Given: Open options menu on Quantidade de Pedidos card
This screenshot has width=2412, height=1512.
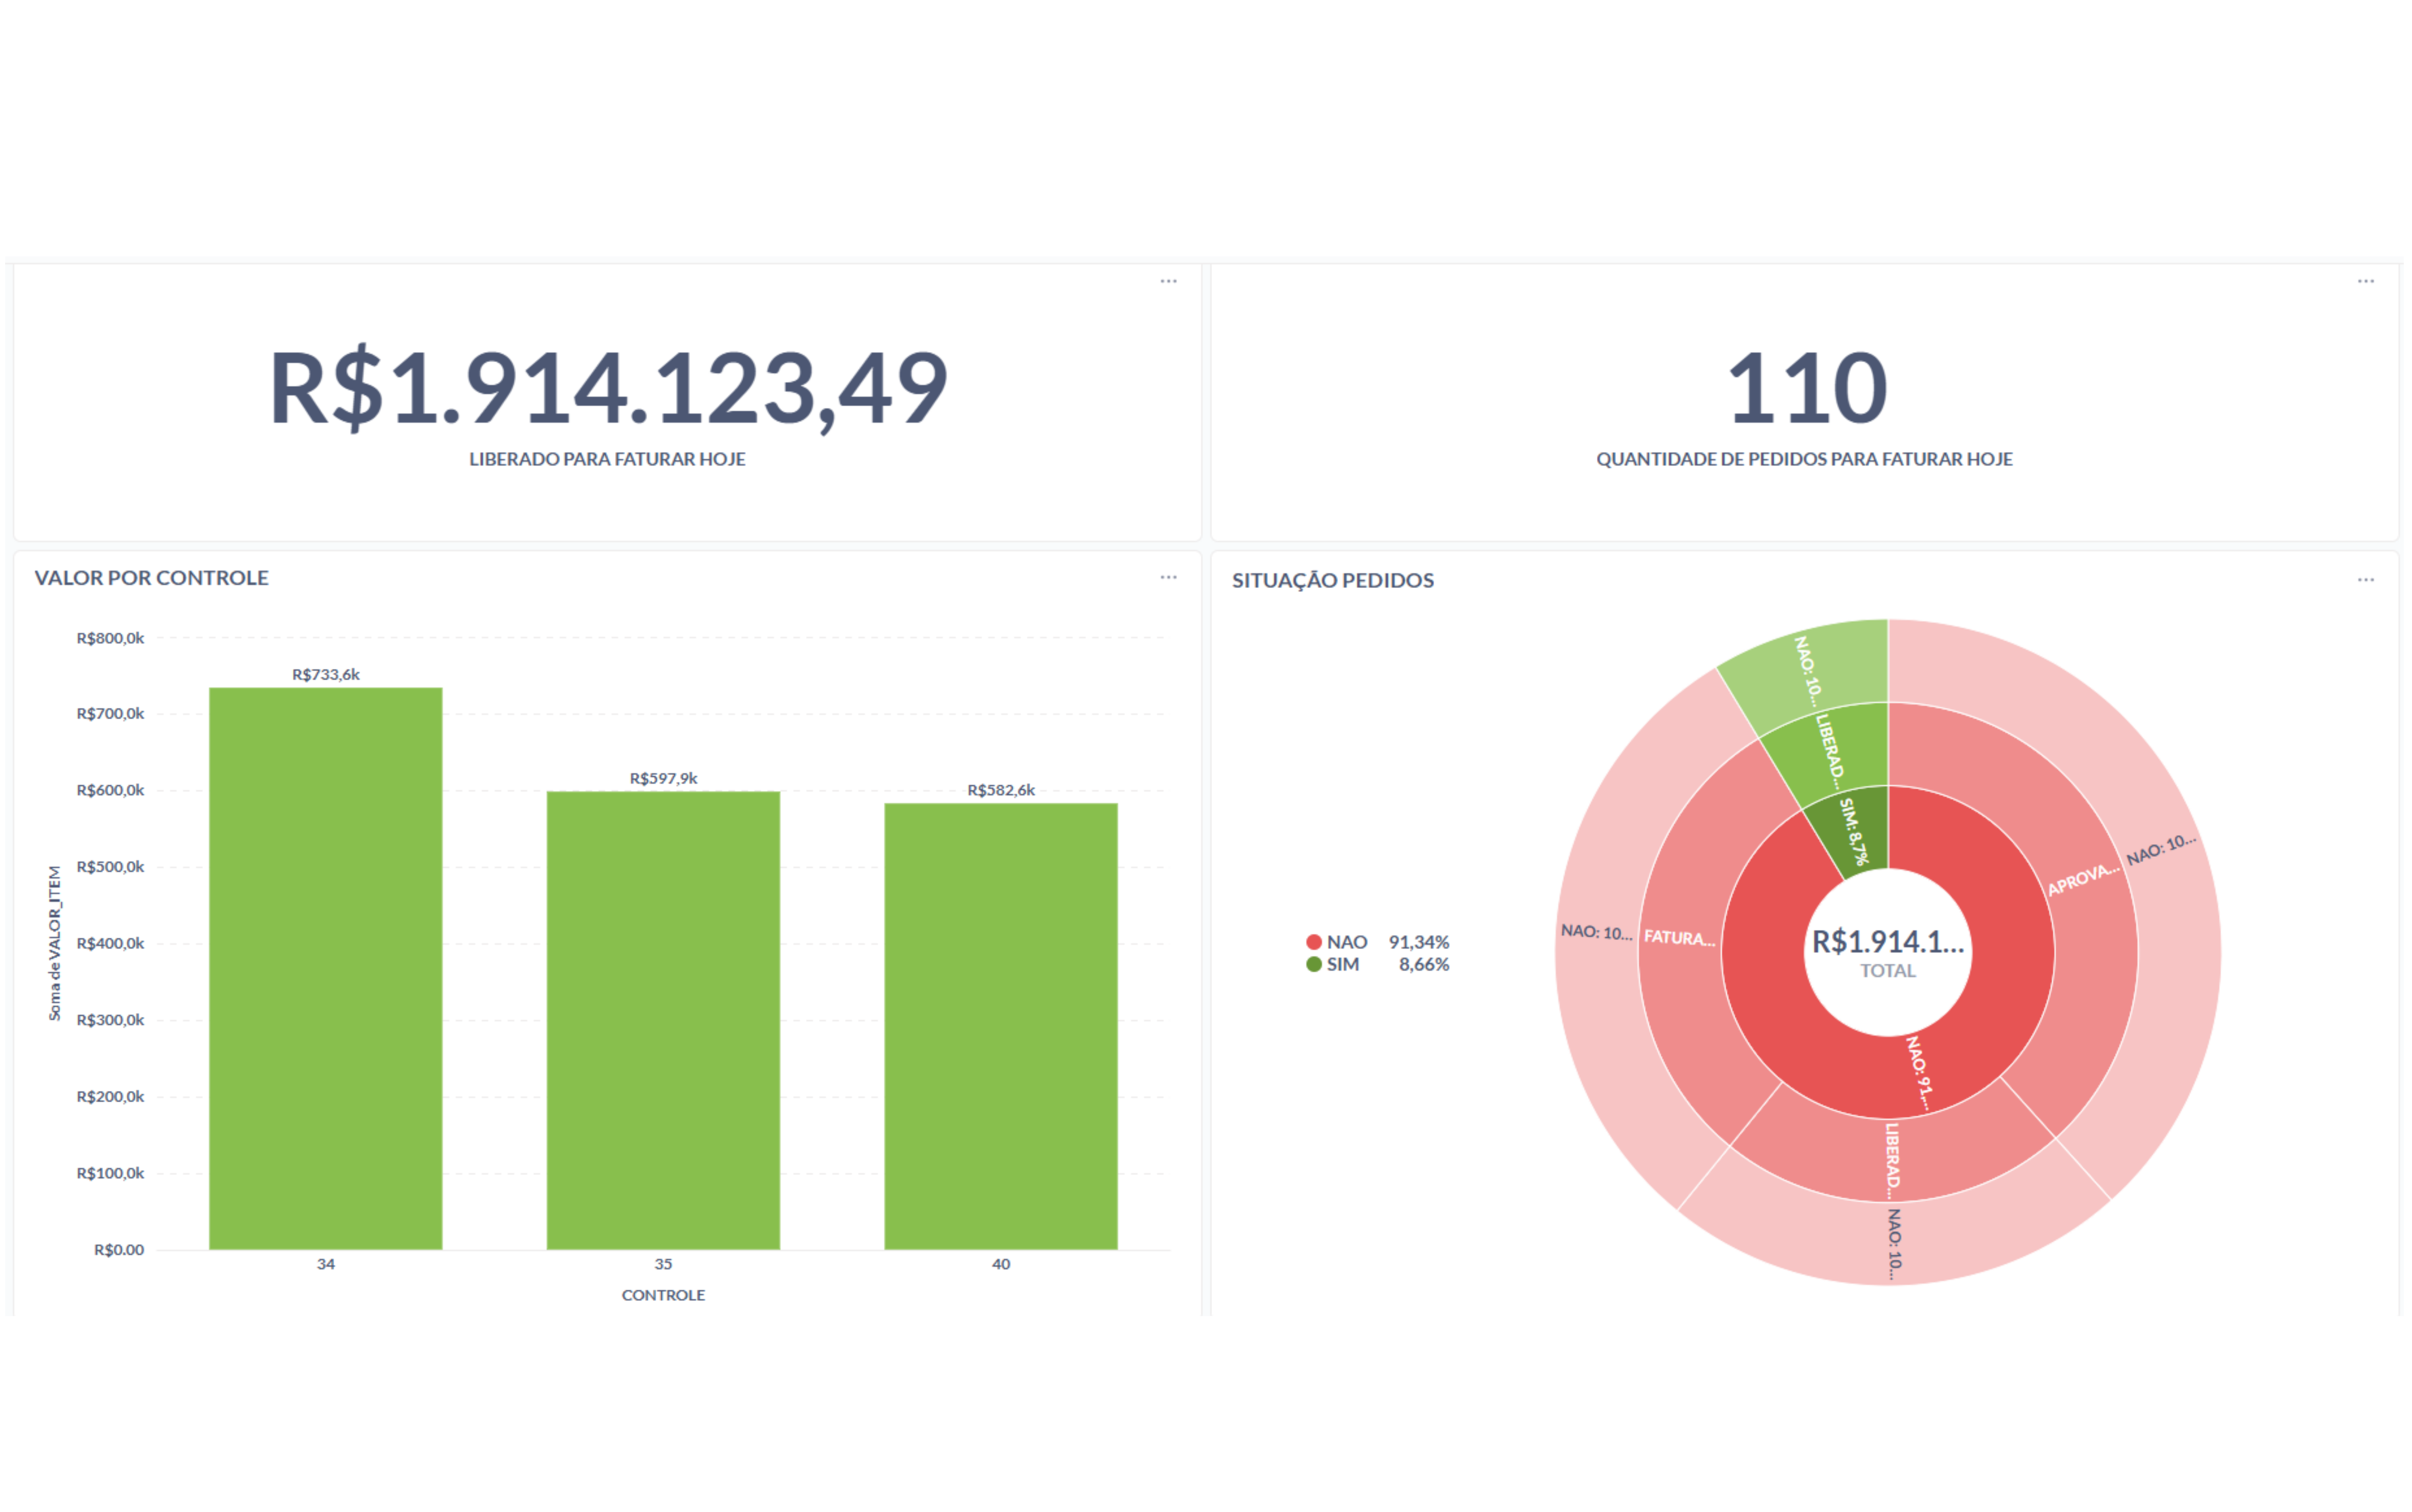Looking at the screenshot, I should pyautogui.click(x=2365, y=281).
